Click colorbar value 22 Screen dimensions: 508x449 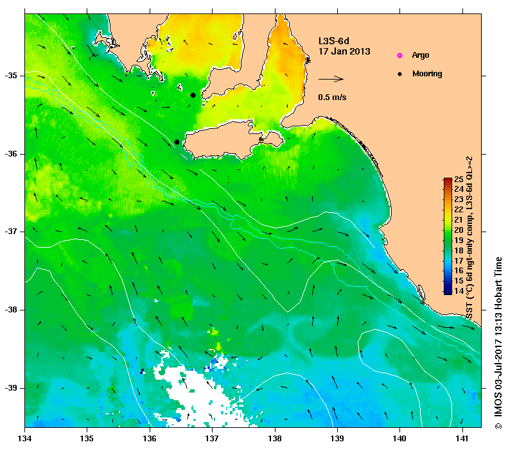459,209
